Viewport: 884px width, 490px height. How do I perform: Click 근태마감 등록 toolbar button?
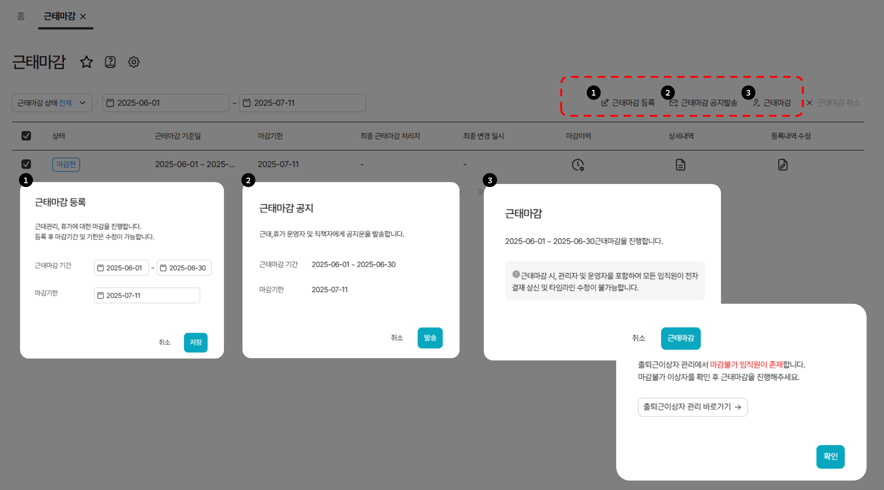pyautogui.click(x=628, y=103)
